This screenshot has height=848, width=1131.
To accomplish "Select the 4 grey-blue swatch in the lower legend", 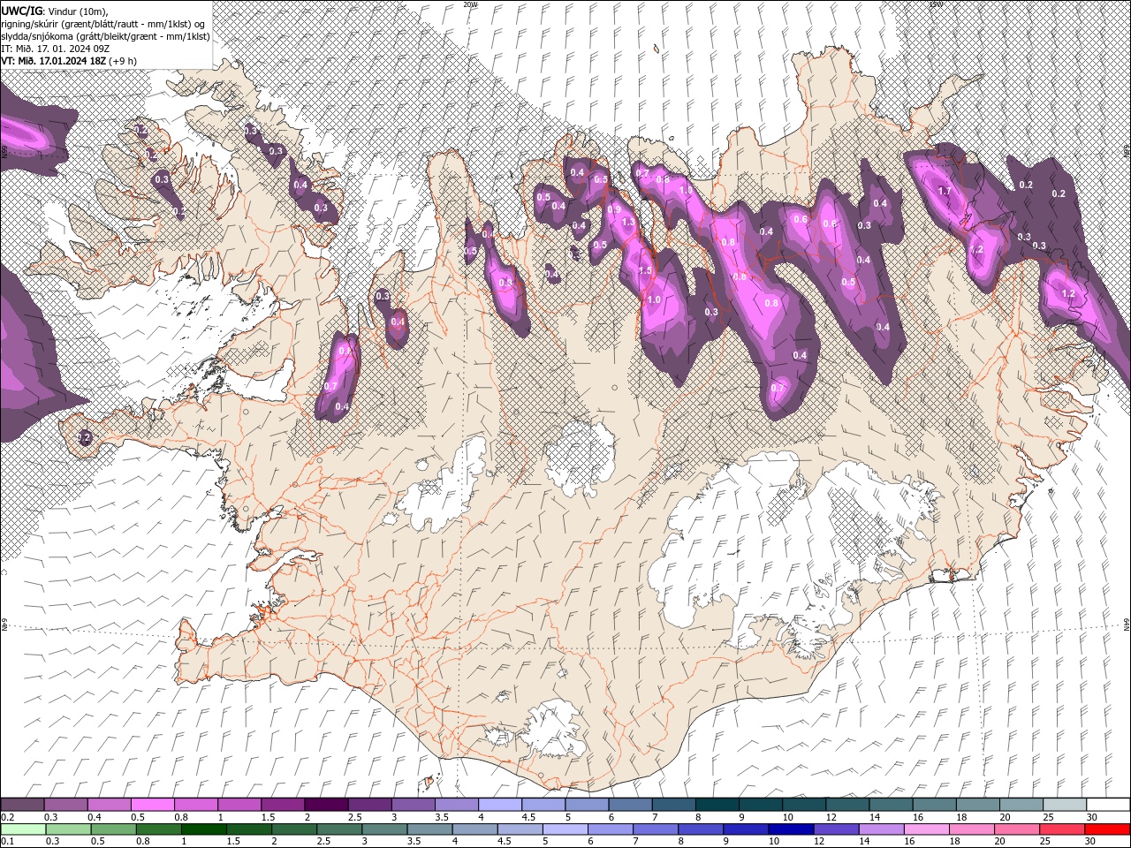I will point(474,829).
